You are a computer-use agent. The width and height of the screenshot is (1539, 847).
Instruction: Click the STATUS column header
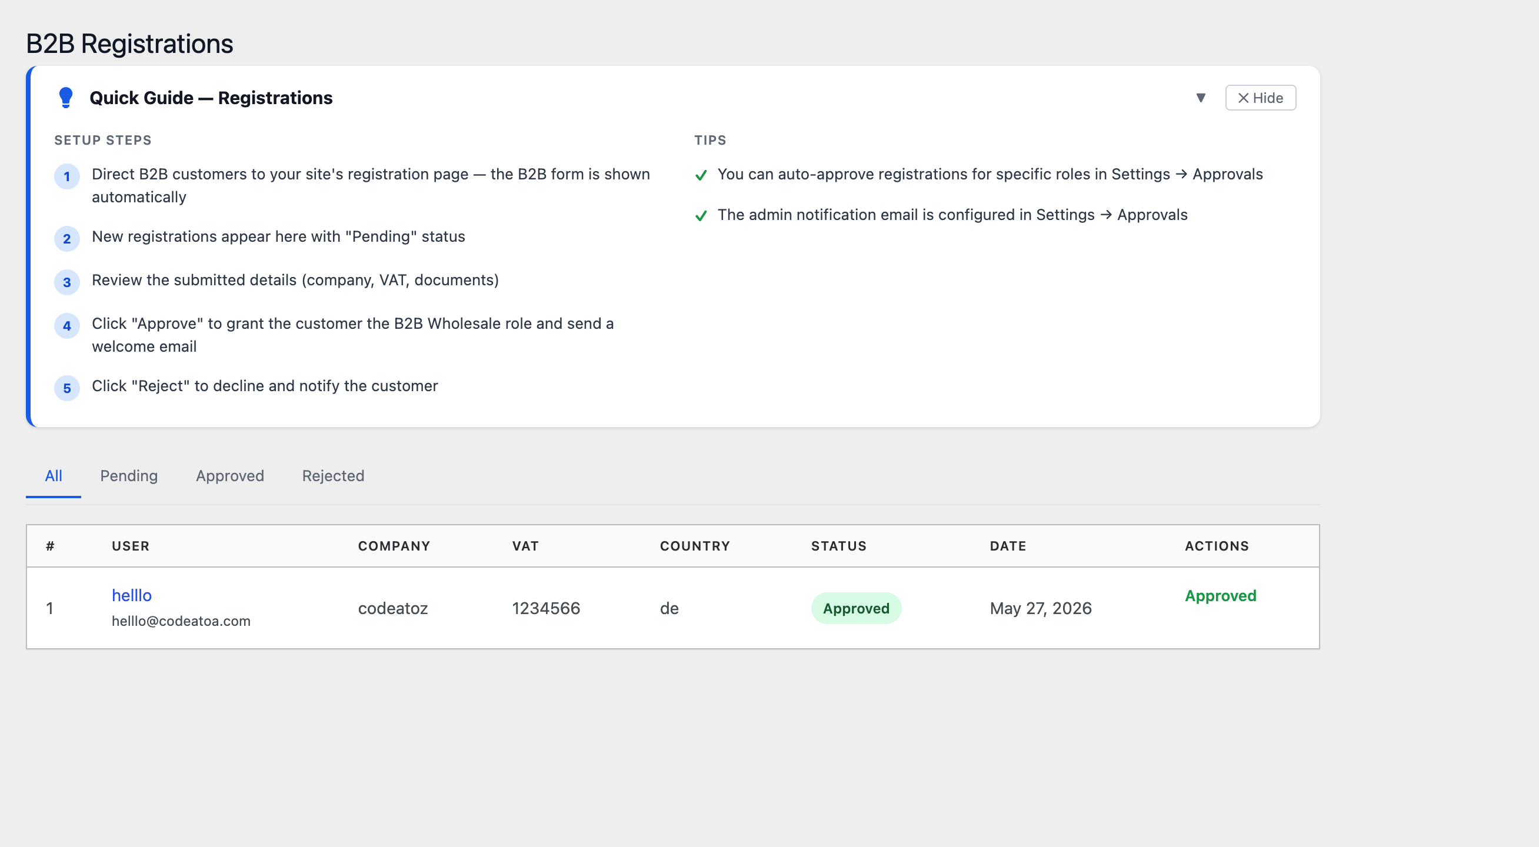[839, 546]
